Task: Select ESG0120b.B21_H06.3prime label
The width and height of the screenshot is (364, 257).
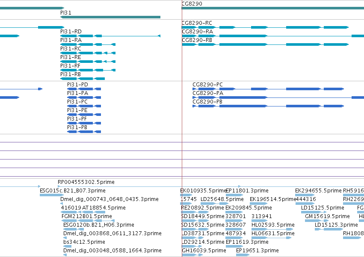Action: 99,225
